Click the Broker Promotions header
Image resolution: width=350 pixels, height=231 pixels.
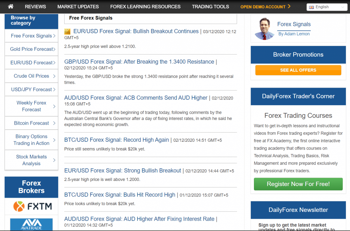click(x=298, y=55)
